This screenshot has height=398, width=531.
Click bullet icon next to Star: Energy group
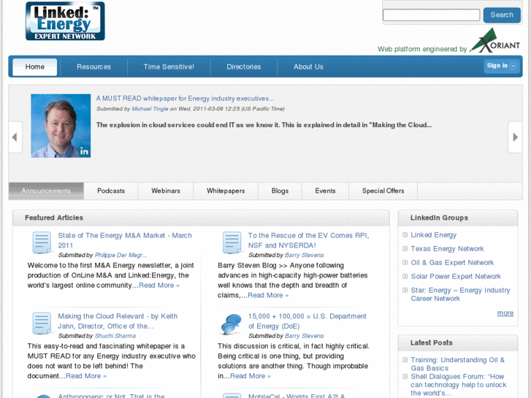point(405,291)
